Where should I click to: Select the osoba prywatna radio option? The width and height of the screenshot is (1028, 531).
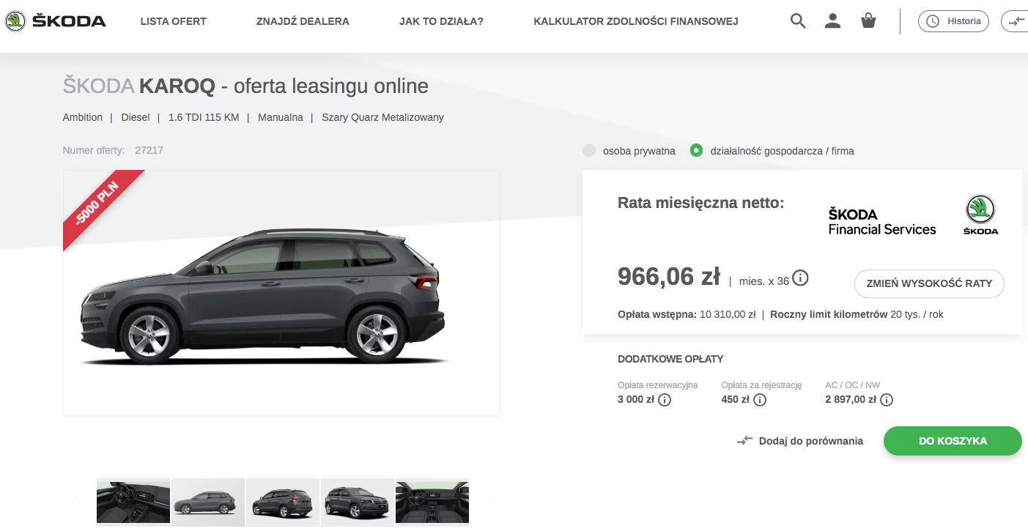pos(589,151)
